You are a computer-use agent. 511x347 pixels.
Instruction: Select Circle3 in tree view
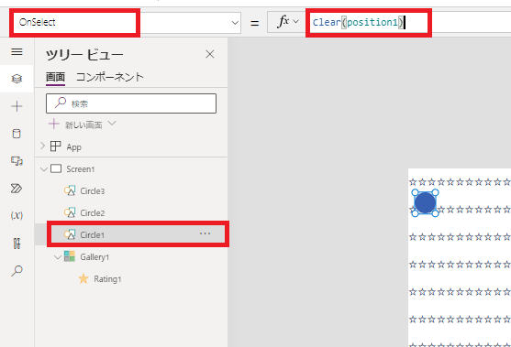tap(93, 191)
